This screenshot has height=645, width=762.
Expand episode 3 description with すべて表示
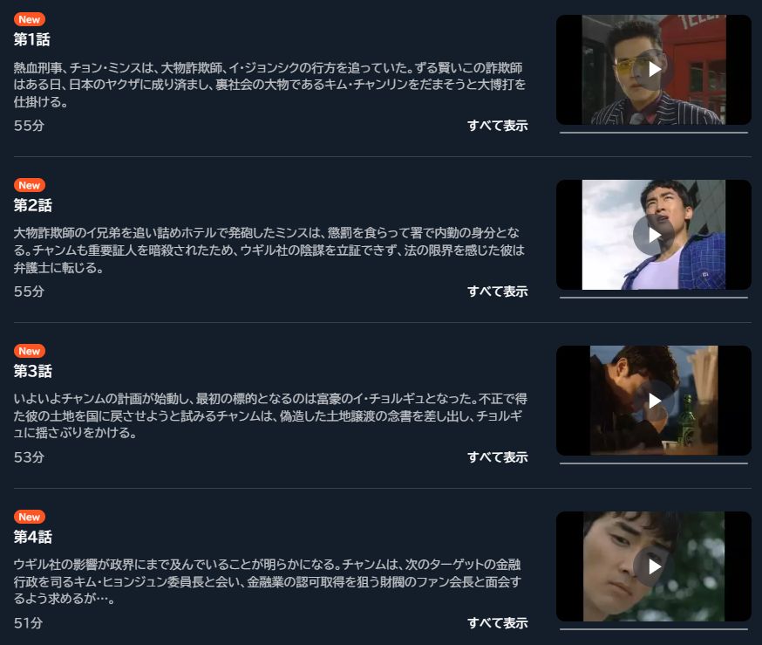click(x=498, y=457)
